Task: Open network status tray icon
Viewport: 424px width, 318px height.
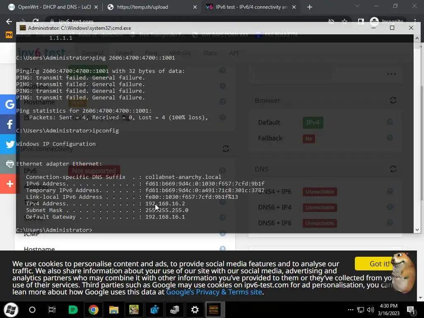Action: 361,310
